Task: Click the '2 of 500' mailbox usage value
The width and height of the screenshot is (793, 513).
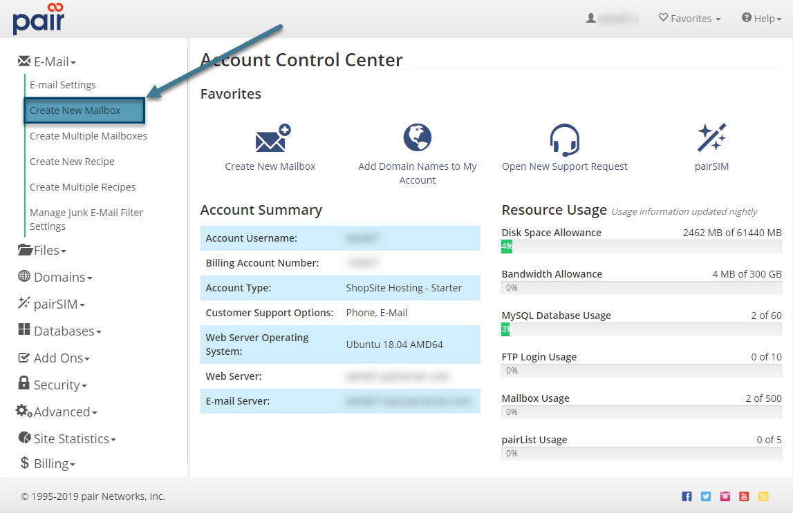Action: (x=764, y=398)
